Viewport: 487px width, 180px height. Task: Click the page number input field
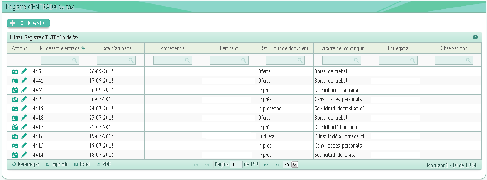point(236,165)
